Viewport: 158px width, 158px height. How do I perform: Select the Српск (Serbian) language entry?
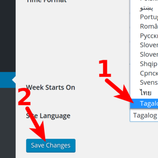click(x=144, y=73)
